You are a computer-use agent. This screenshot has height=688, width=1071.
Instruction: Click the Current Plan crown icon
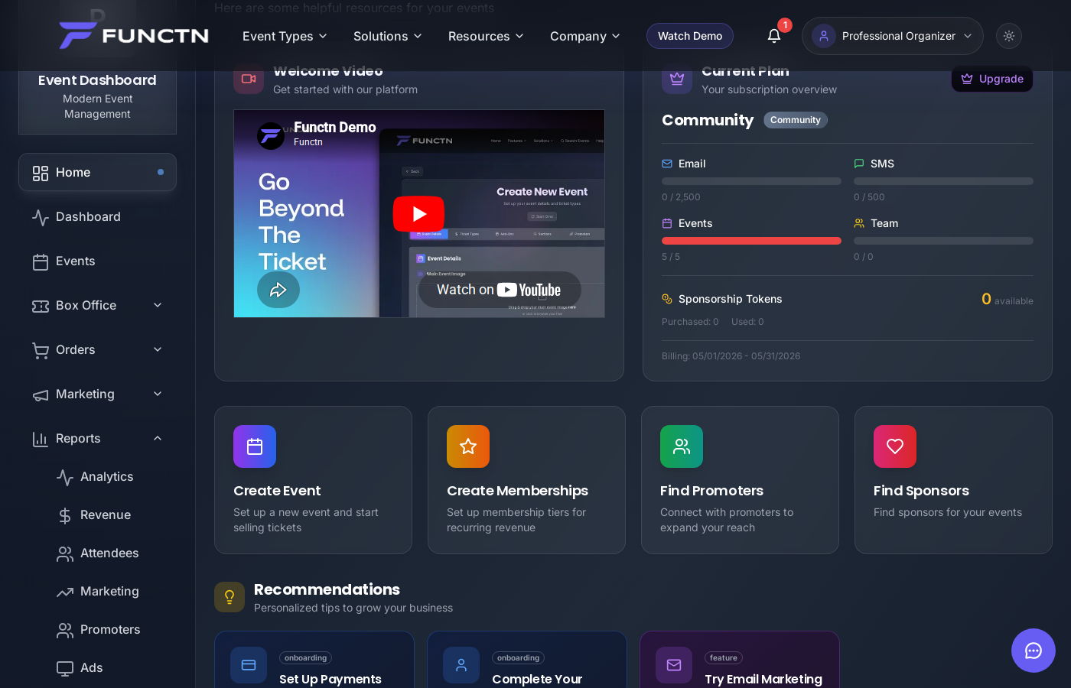pyautogui.click(x=677, y=79)
